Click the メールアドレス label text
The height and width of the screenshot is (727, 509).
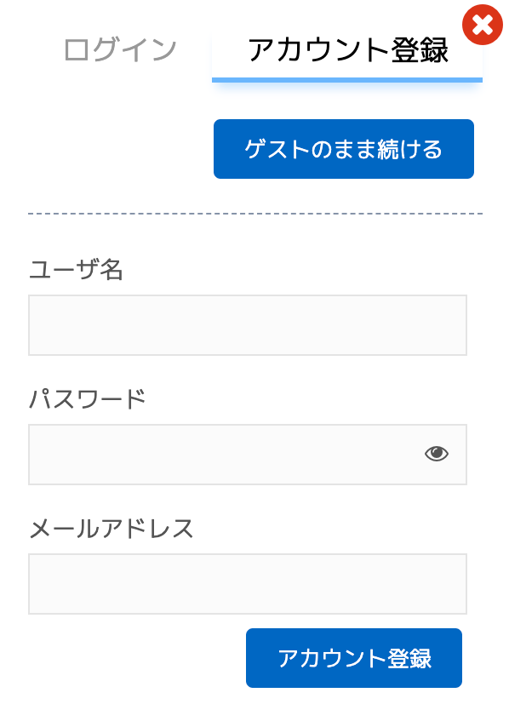point(112,529)
